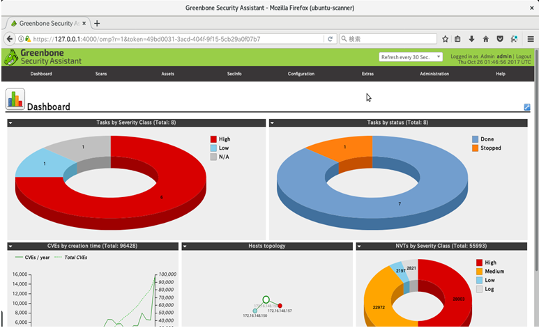Click the Total CVEs legend entry

(x=71, y=258)
